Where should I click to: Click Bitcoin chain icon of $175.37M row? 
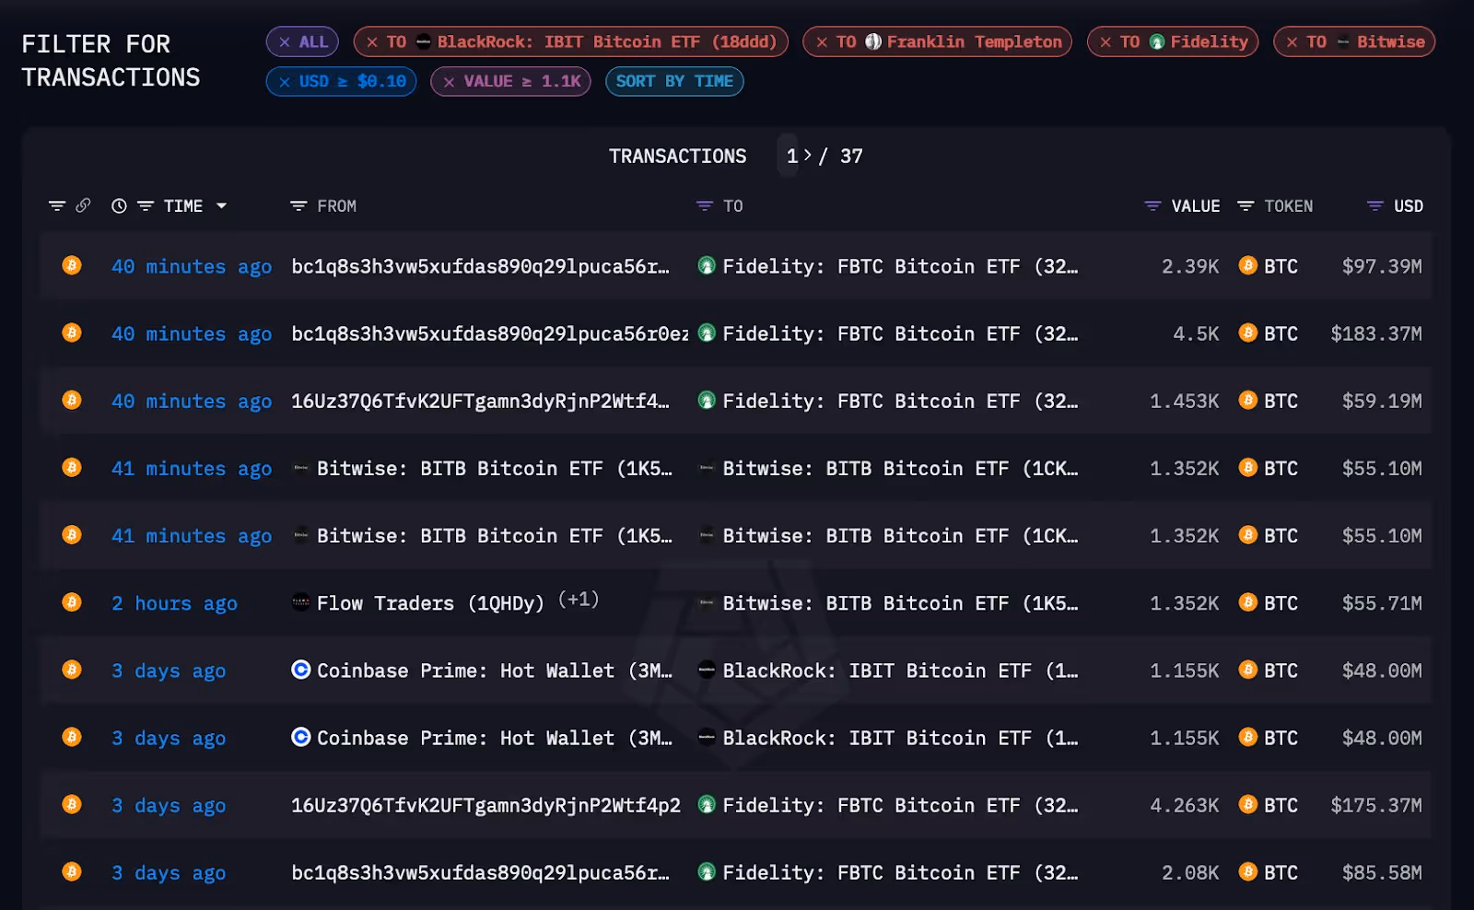pyautogui.click(x=72, y=804)
